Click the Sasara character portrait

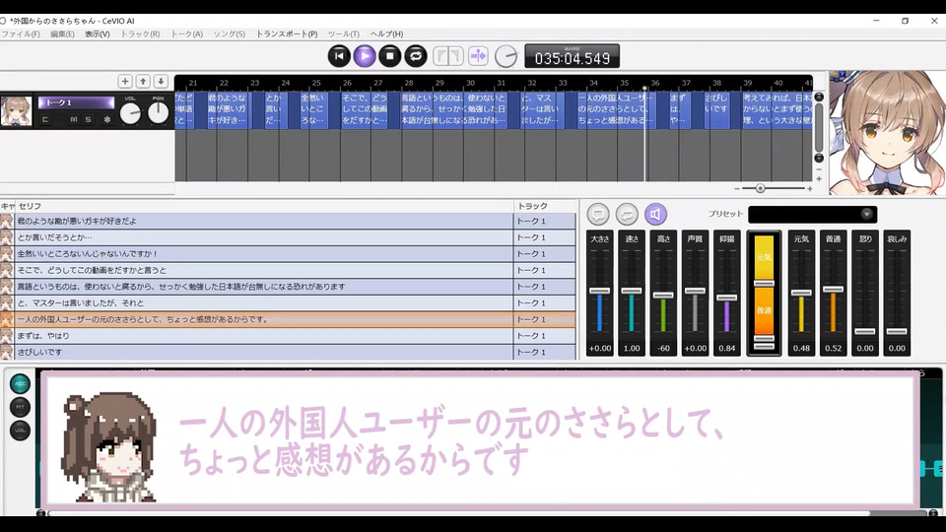click(x=887, y=133)
